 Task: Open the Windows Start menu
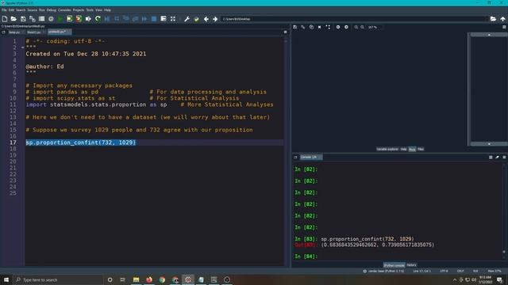point(6,279)
